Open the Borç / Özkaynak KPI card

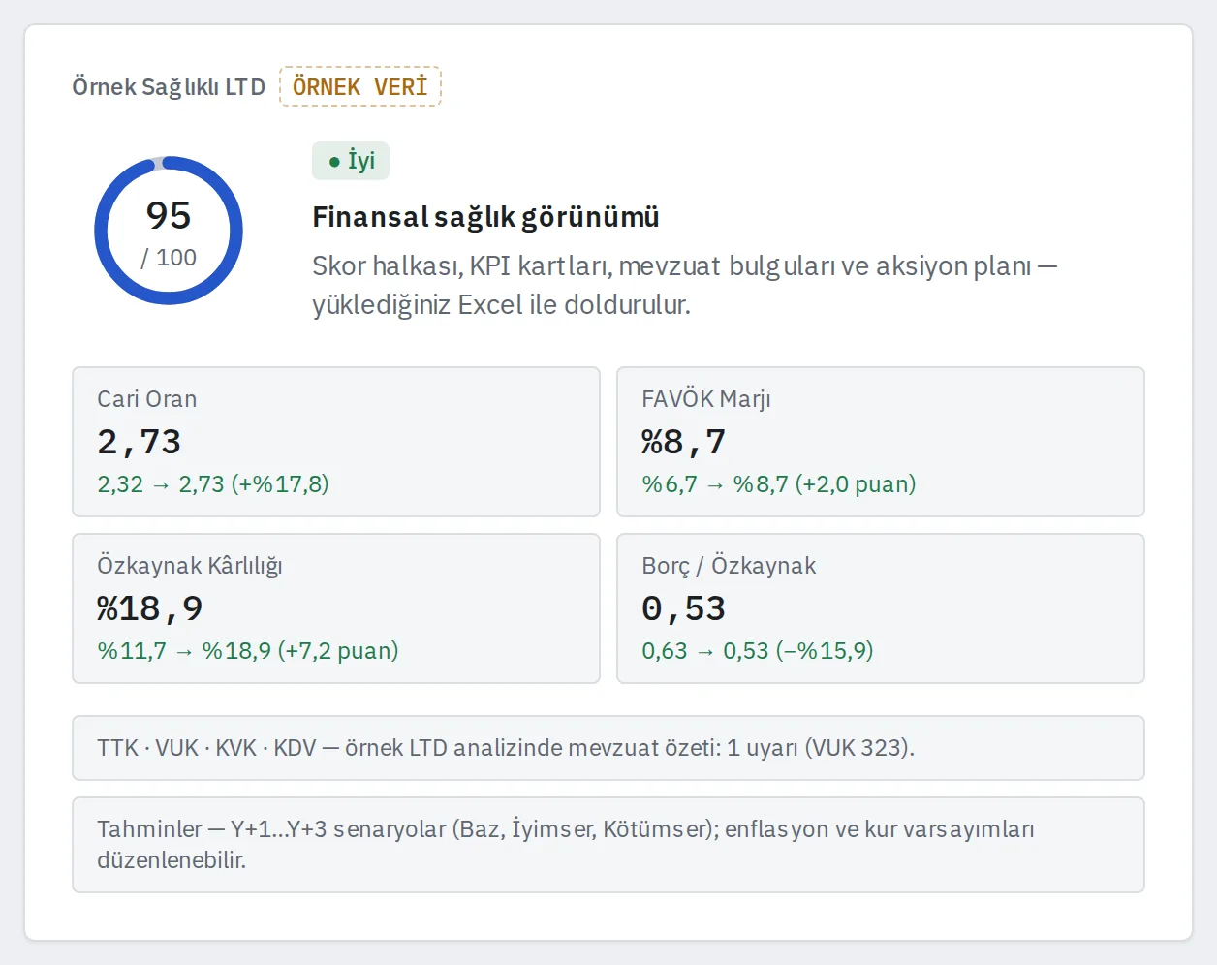point(881,608)
